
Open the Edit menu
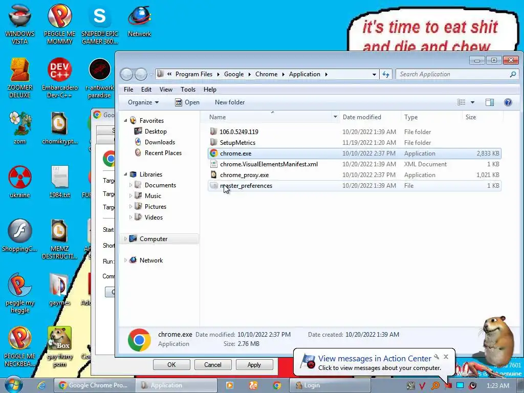point(146,90)
